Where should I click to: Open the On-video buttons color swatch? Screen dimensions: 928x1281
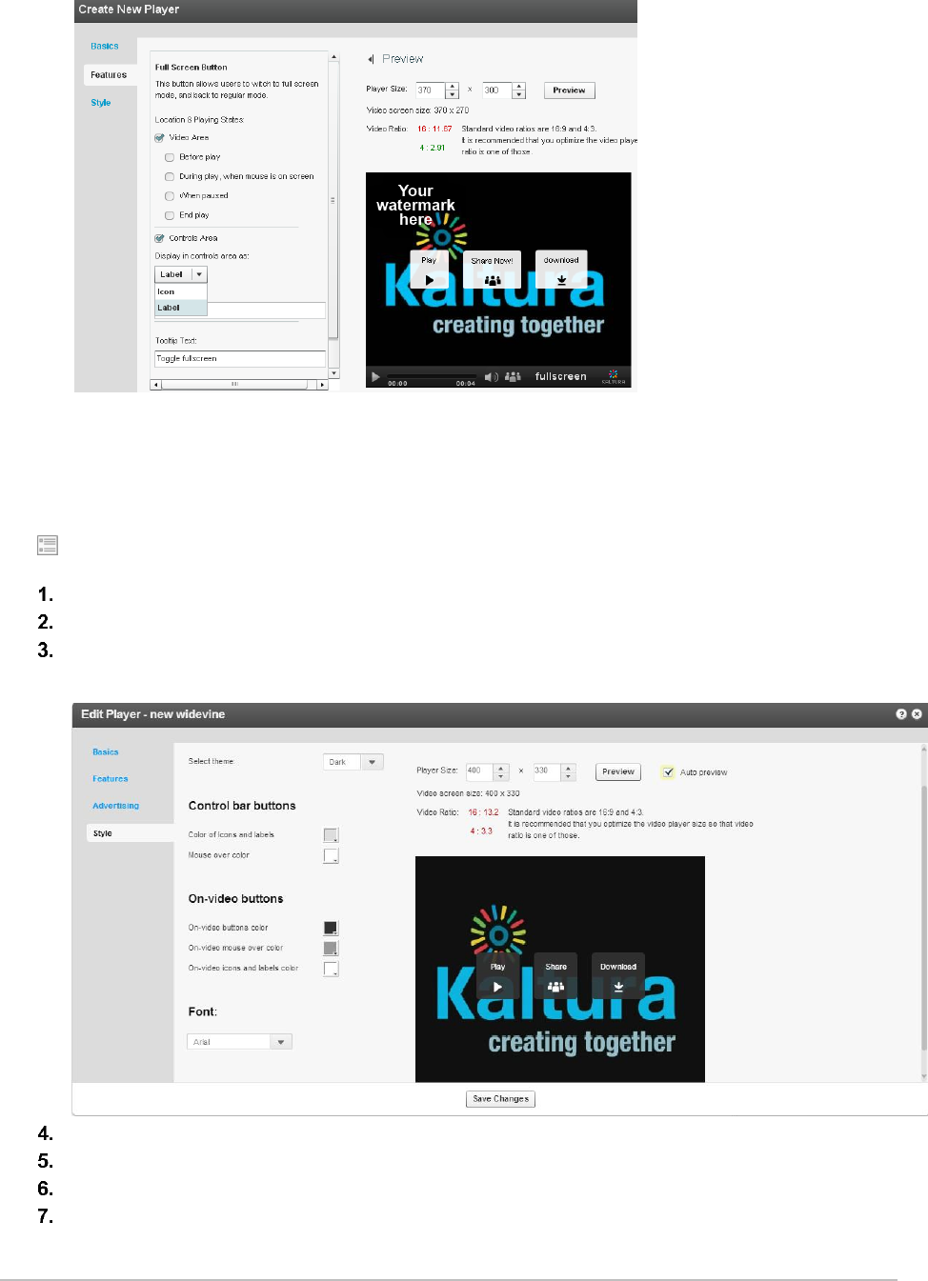point(331,928)
